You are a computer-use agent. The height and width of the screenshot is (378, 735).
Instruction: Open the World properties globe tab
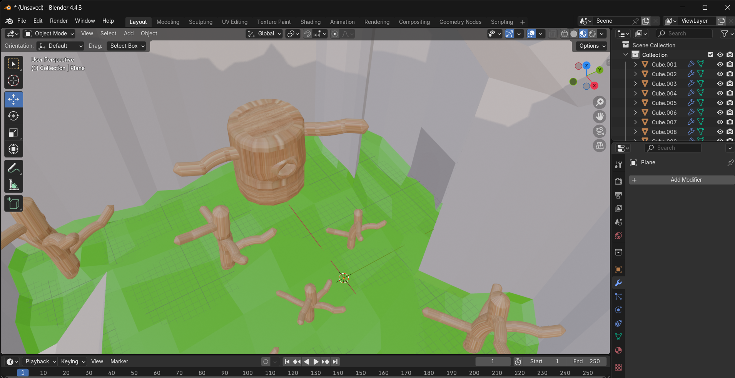tap(618, 236)
